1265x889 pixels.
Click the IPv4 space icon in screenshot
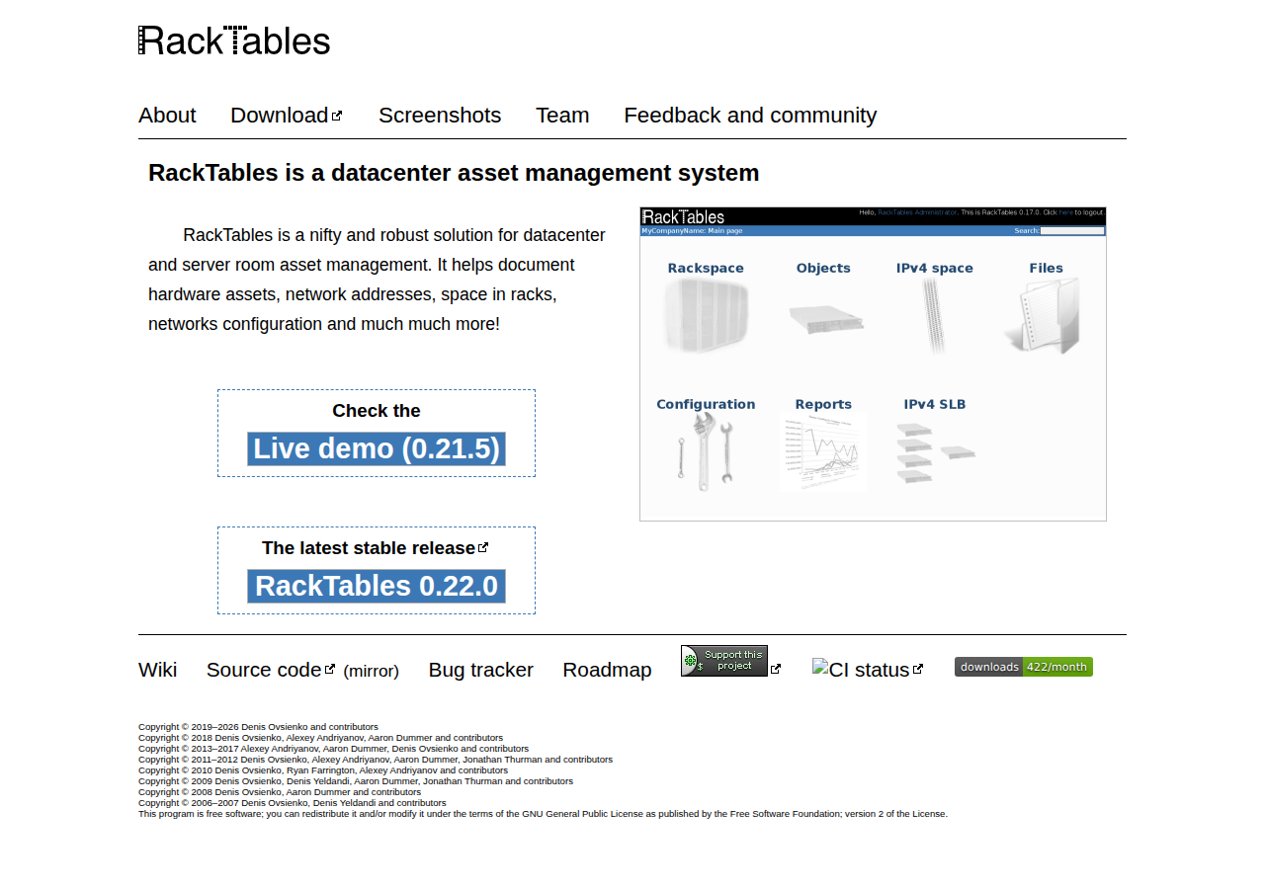point(934,316)
